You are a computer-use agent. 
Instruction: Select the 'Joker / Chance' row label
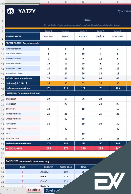[x=22, y=139]
